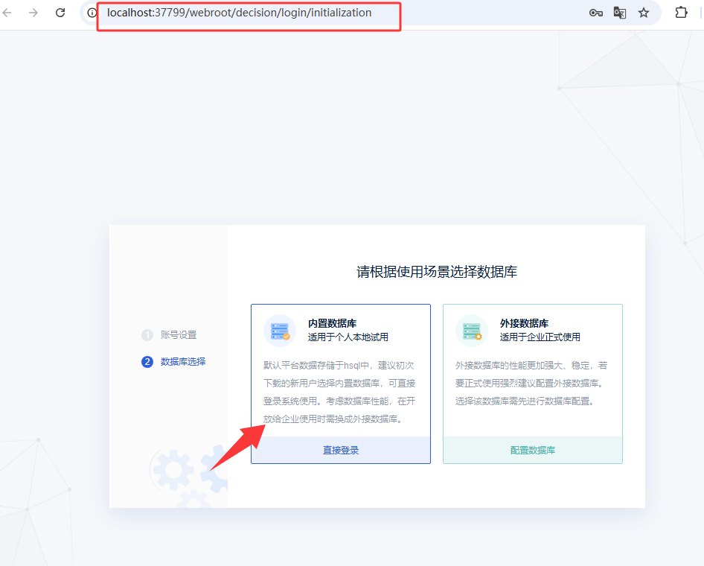The image size is (704, 566).
Task: Open the saved password key icon
Action: pyautogui.click(x=596, y=13)
